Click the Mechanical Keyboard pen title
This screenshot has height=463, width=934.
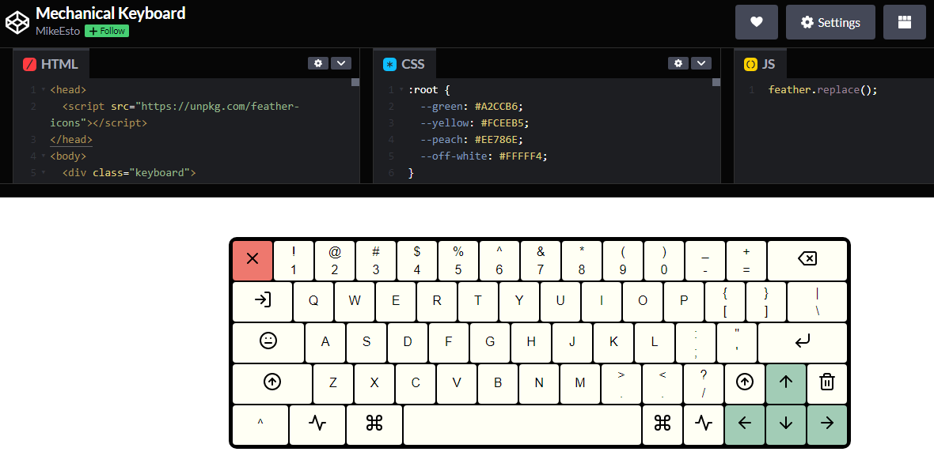(110, 13)
